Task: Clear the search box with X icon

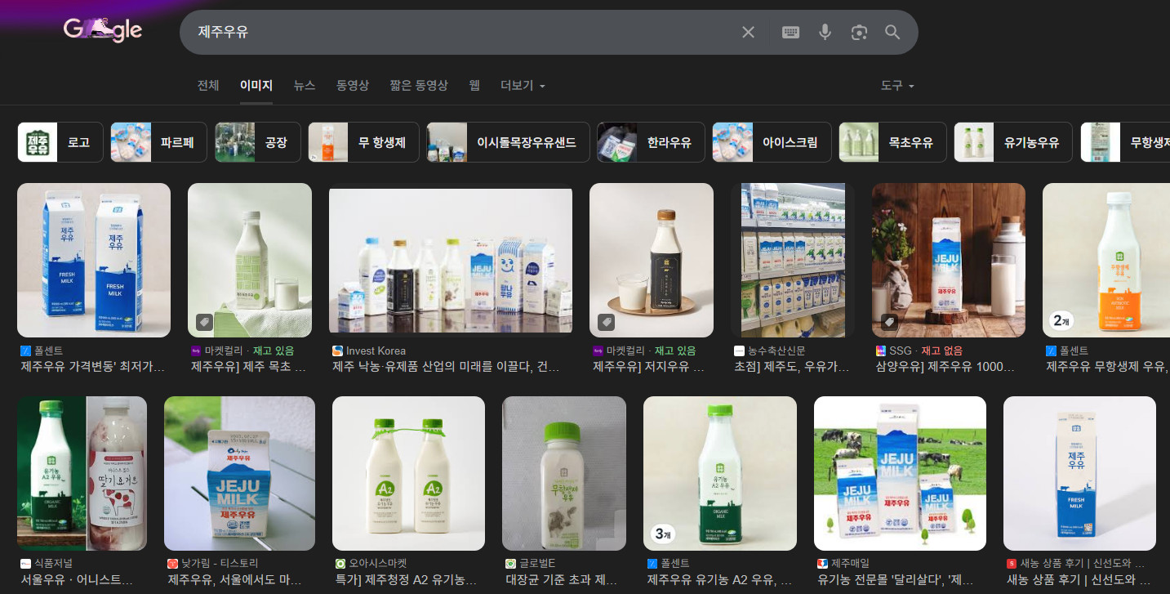Action: tap(748, 33)
